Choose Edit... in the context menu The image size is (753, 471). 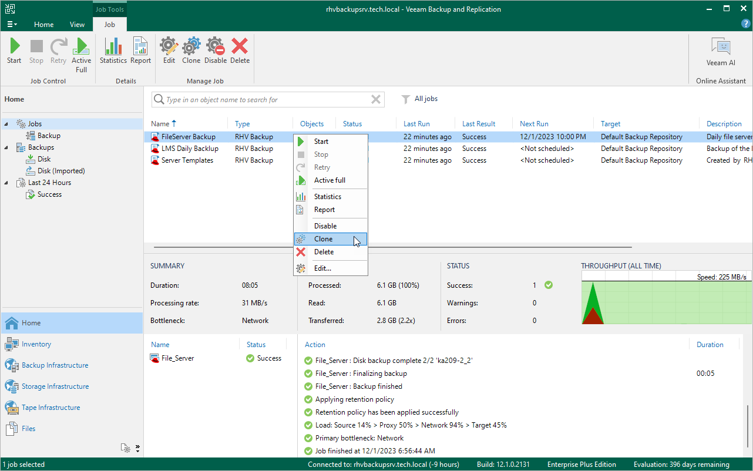[331, 268]
